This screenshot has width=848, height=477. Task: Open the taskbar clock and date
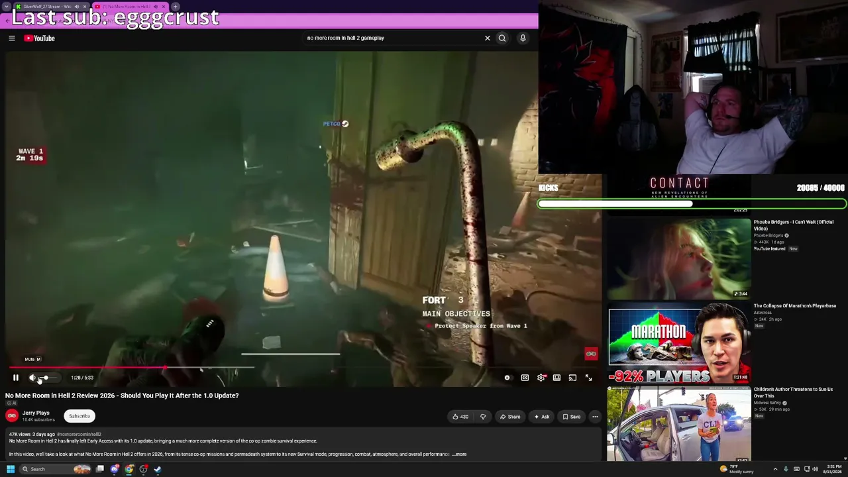pyautogui.click(x=833, y=469)
